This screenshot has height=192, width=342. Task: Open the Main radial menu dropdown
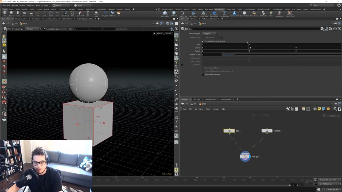(x=84, y=5)
